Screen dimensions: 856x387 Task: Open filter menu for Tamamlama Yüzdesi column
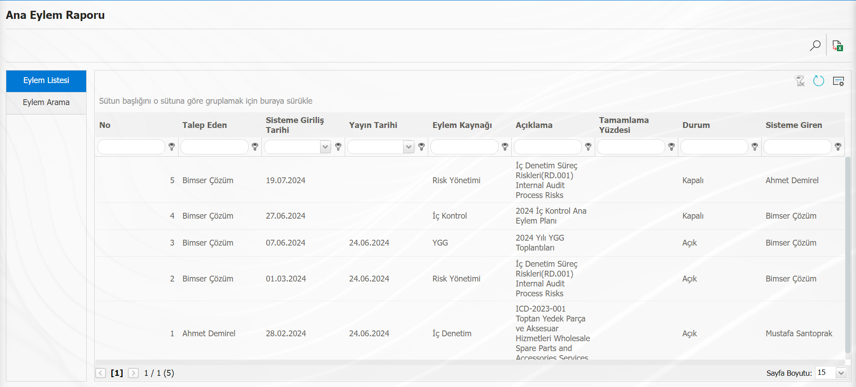point(672,147)
